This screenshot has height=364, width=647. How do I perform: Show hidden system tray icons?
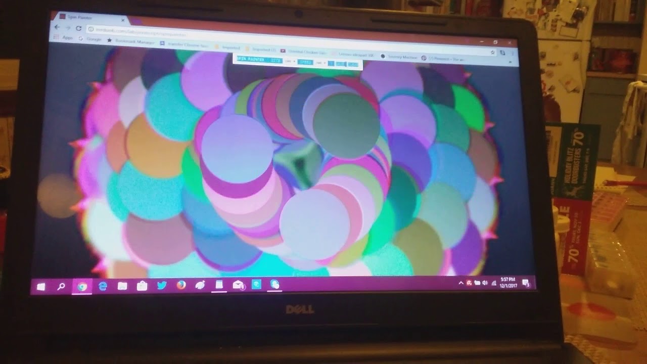click(460, 283)
